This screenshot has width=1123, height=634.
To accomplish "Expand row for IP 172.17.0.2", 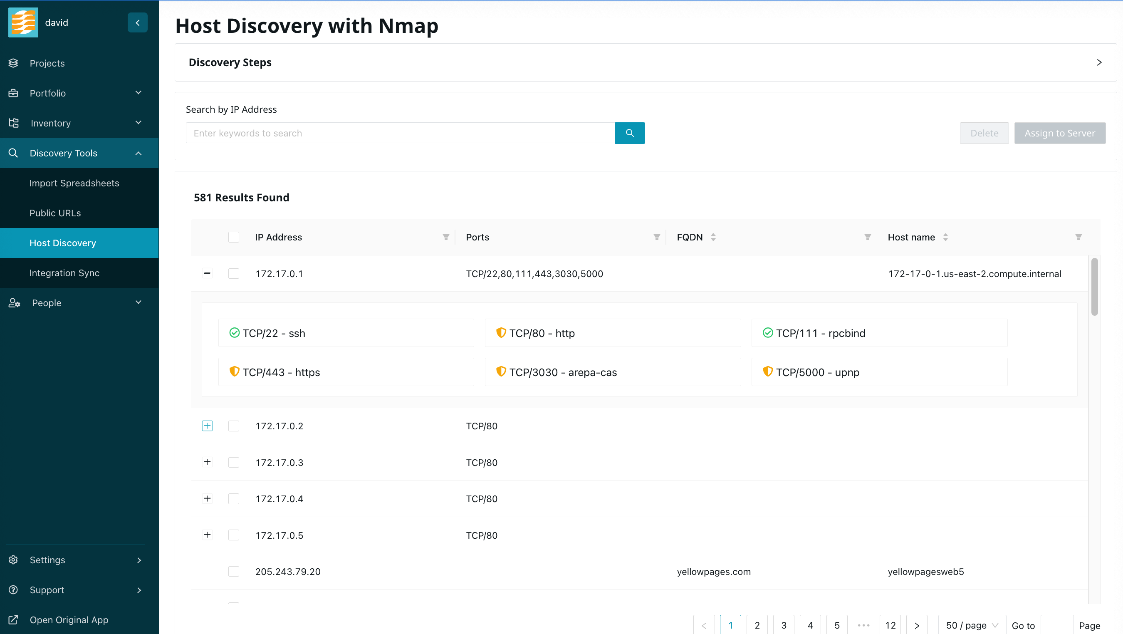I will tap(207, 426).
